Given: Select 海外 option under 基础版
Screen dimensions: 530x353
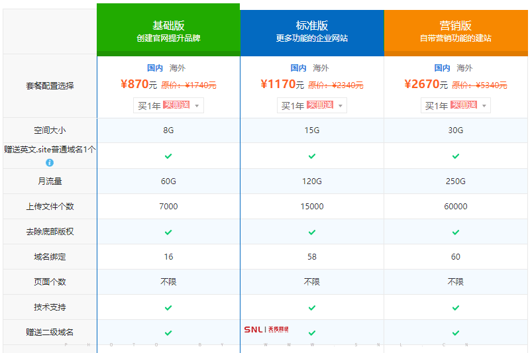Looking at the screenshot, I should [177, 68].
